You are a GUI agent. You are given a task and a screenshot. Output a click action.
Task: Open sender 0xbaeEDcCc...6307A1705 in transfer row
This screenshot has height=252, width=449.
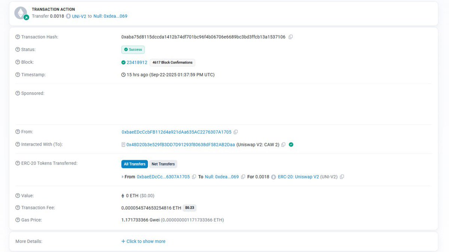163,177
